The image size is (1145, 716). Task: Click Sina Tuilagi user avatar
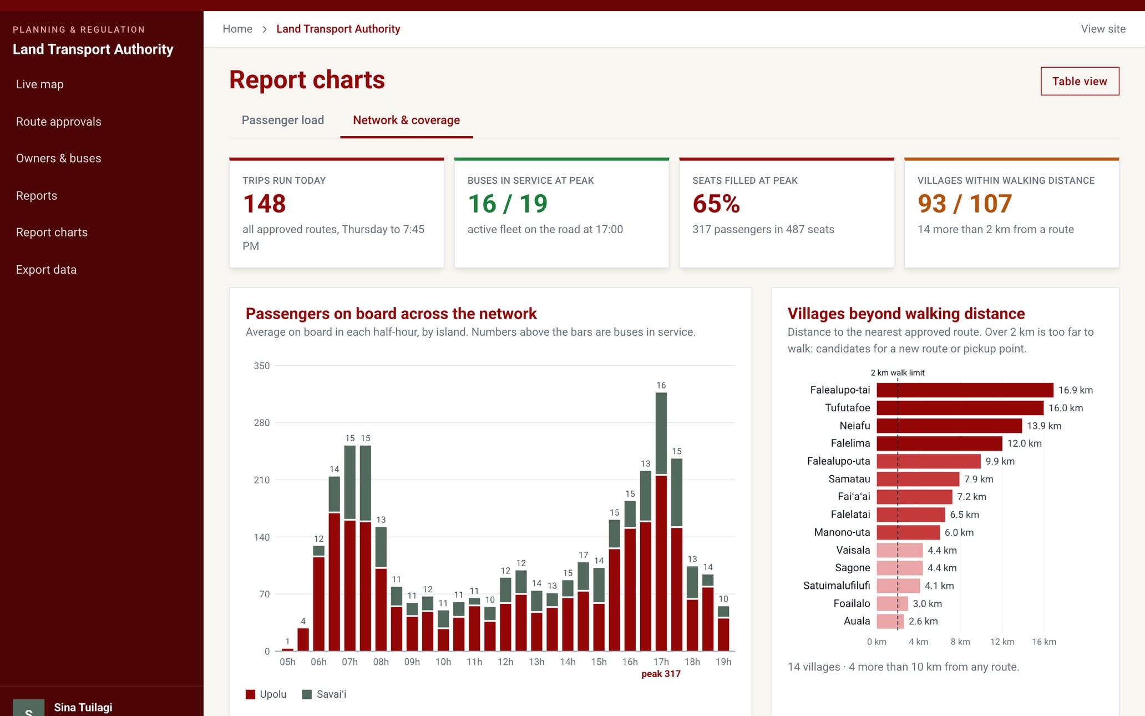pos(28,708)
